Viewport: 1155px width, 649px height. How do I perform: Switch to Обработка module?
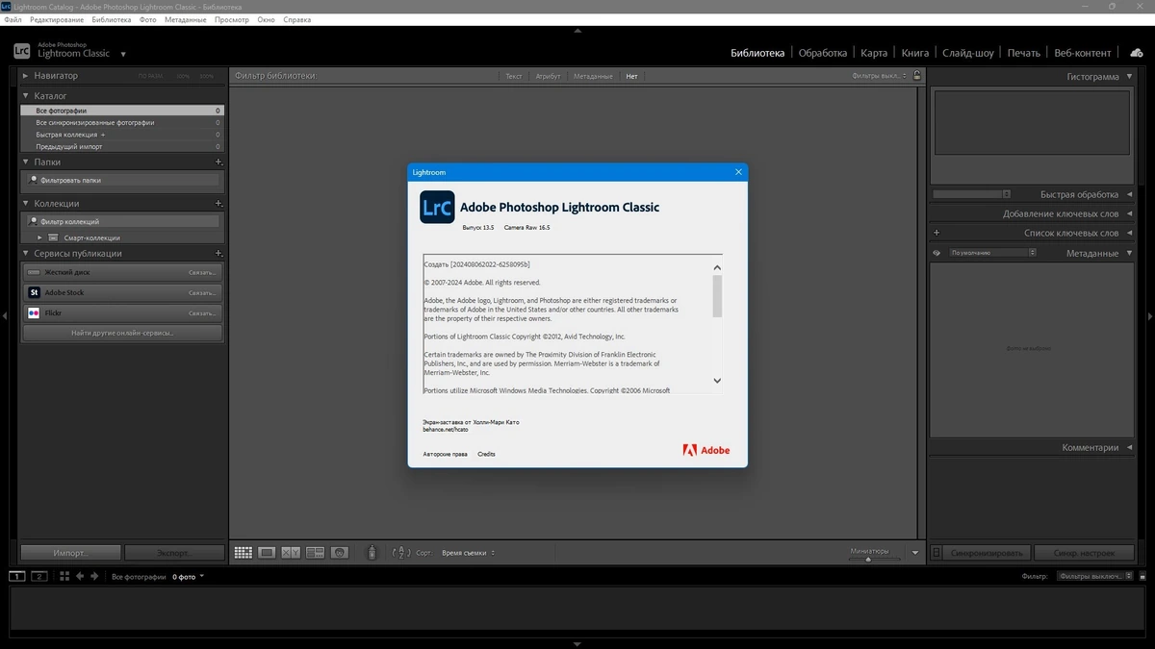click(x=823, y=53)
